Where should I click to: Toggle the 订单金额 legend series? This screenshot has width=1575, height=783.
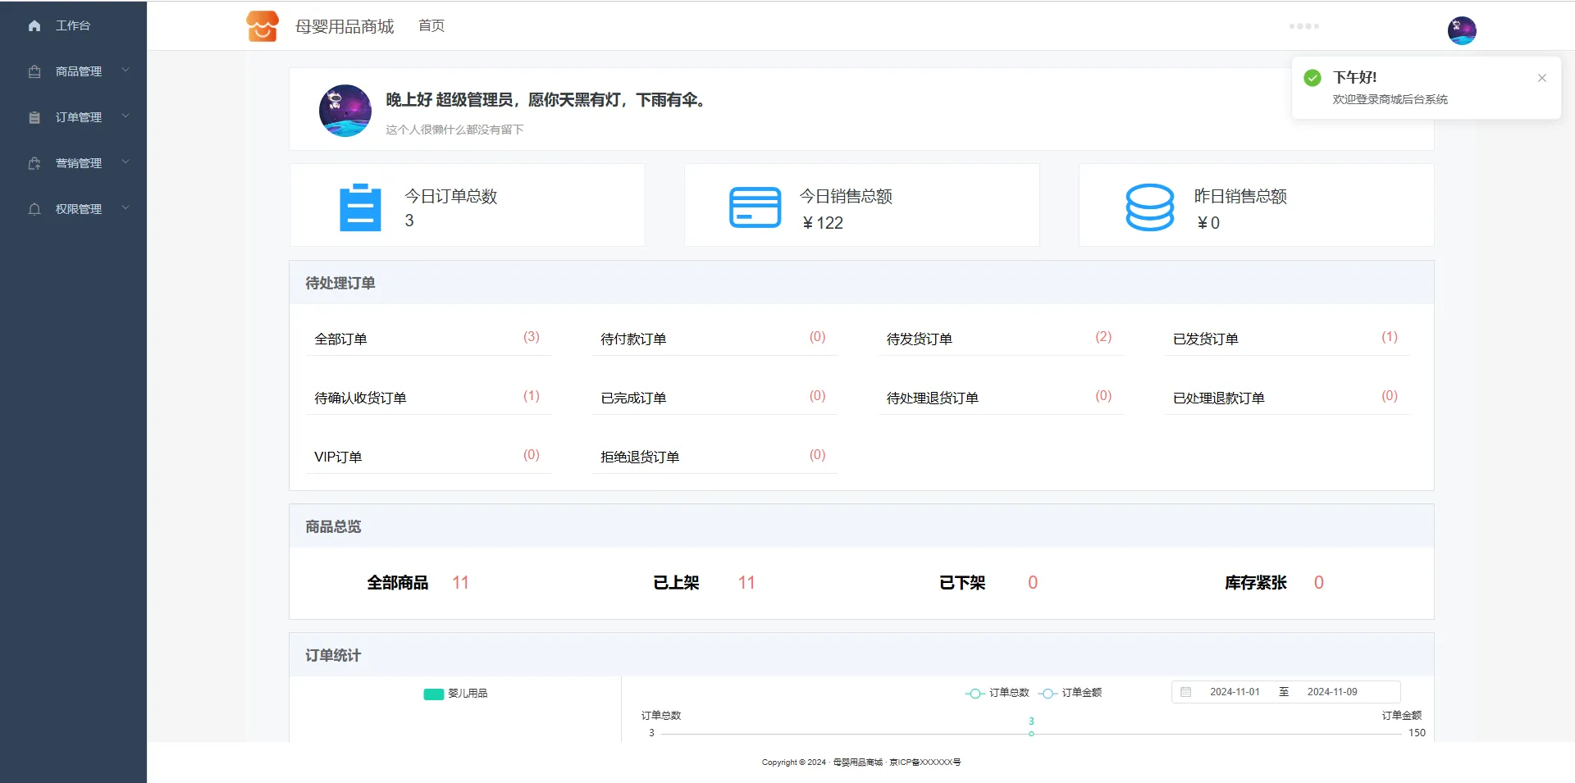coord(1071,693)
